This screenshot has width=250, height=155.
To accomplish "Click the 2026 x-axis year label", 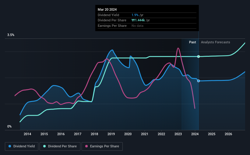I will (x=228, y=134).
